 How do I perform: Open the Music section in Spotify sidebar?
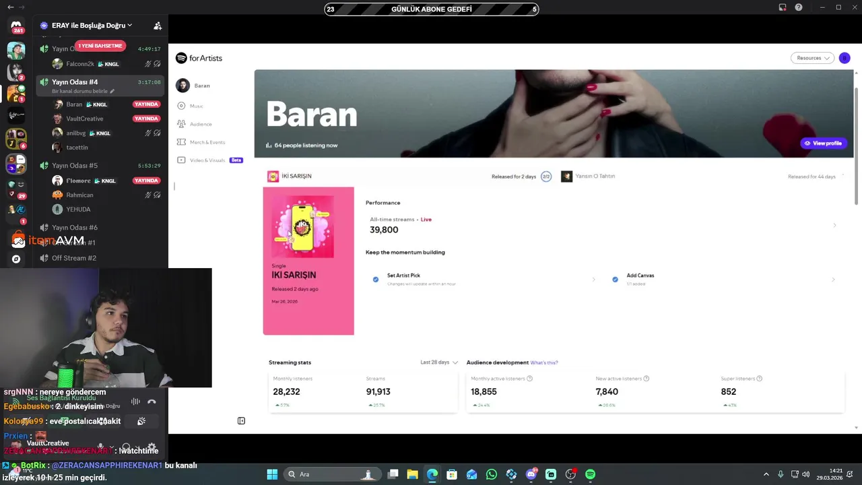196,106
